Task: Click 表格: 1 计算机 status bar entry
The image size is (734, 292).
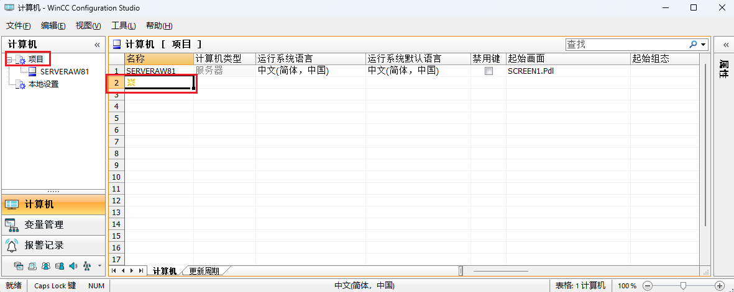Action: coord(580,285)
